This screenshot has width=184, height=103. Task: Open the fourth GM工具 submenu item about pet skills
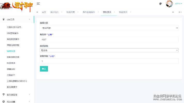[x=13, y=45]
